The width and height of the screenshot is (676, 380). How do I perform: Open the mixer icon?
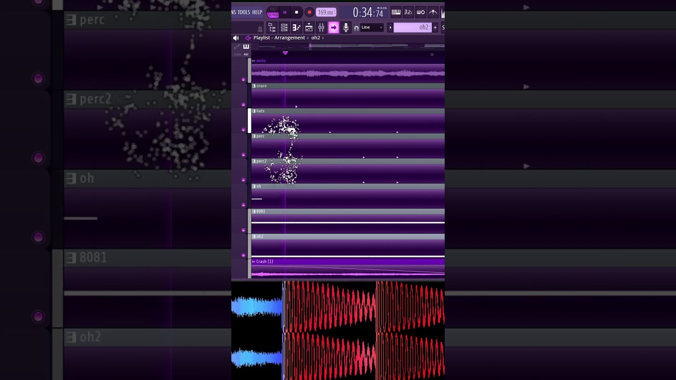pos(321,27)
